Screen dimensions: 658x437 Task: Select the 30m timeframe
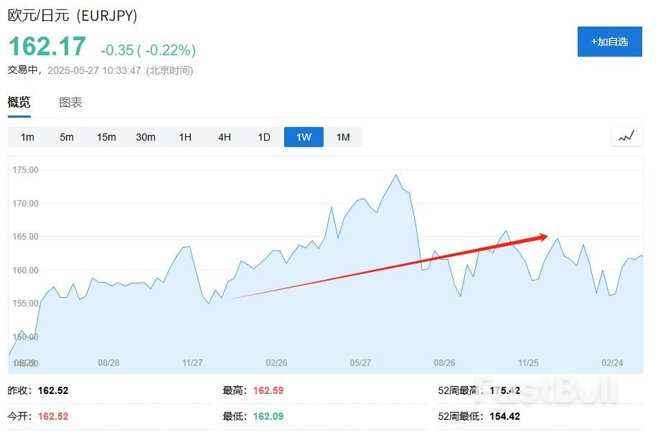click(145, 136)
